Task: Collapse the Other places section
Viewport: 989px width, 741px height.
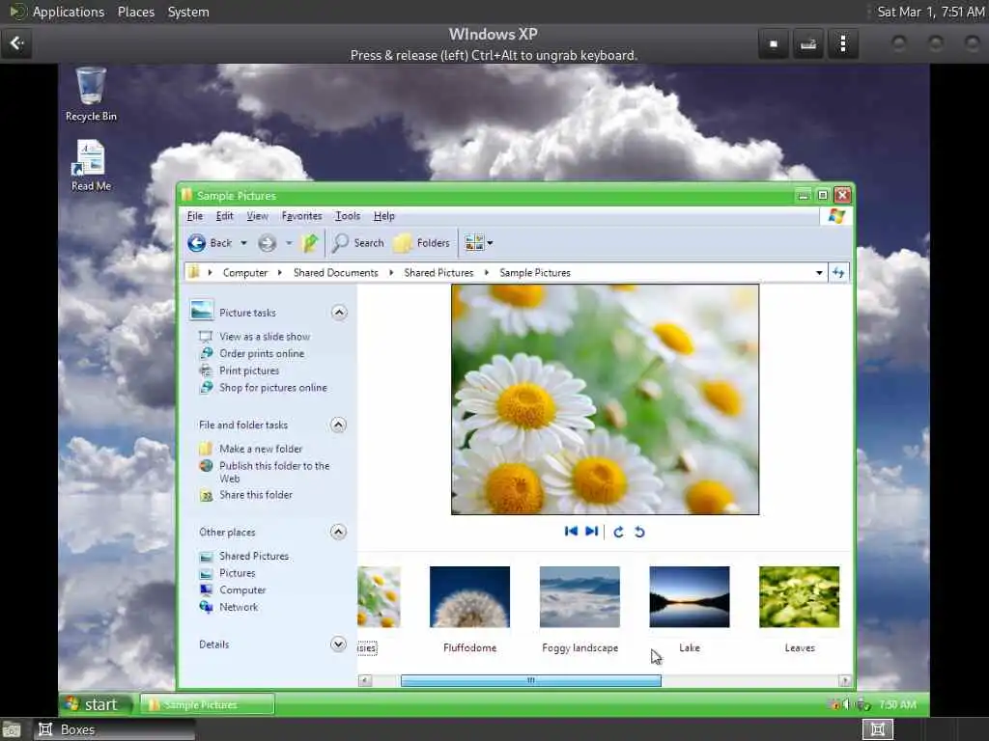Action: click(339, 532)
